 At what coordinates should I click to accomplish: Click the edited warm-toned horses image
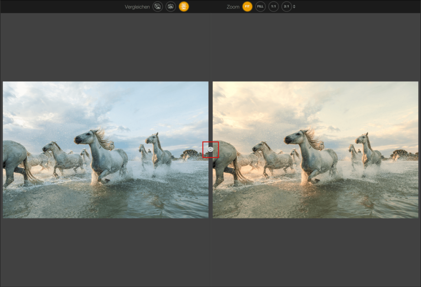click(x=315, y=150)
